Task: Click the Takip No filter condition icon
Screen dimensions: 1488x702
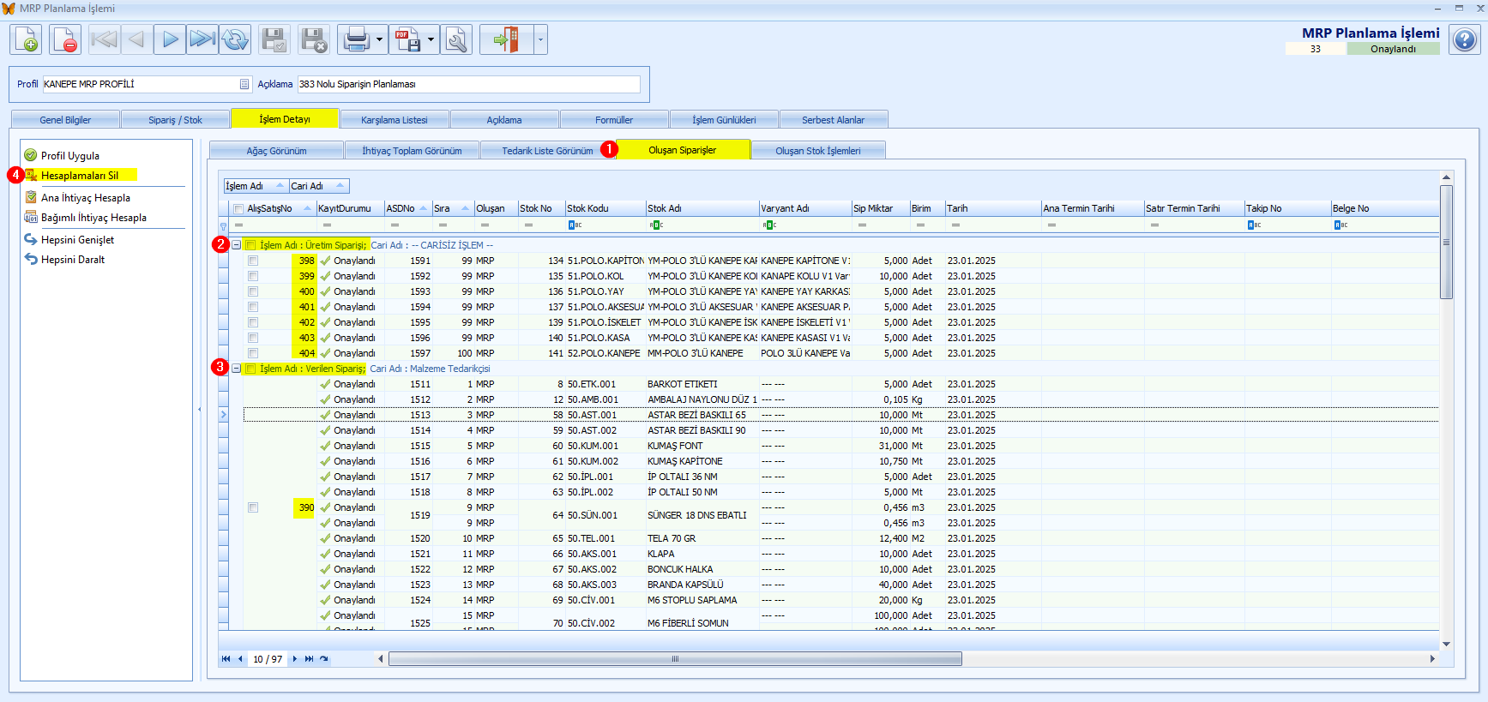Action: tap(1254, 225)
